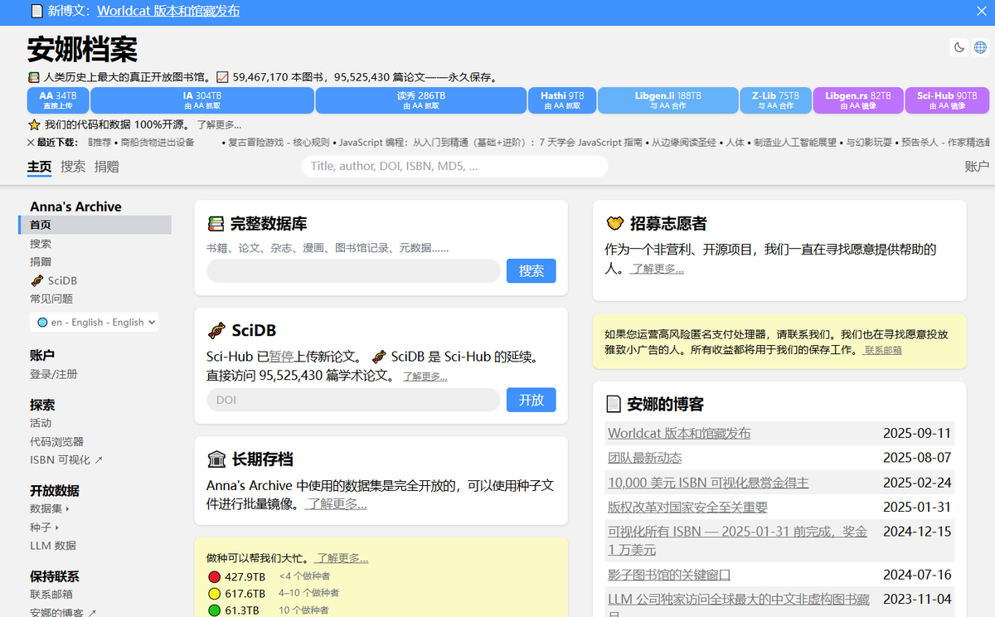
Task: Open the Worldcat blog post link in banner
Action: click(168, 11)
